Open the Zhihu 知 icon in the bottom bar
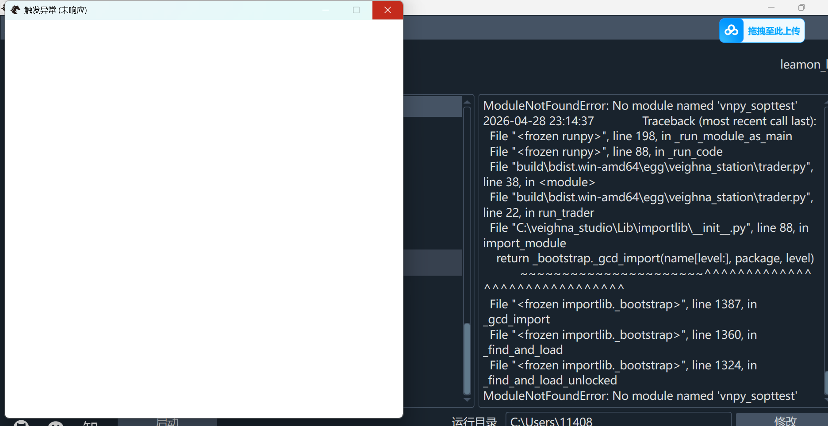 (91, 423)
